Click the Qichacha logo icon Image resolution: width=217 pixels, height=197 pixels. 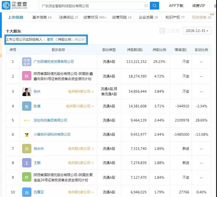pos(6,5)
